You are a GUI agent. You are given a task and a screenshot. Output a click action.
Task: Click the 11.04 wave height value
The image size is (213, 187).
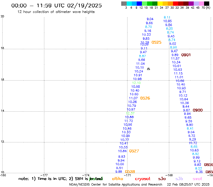click(140, 64)
